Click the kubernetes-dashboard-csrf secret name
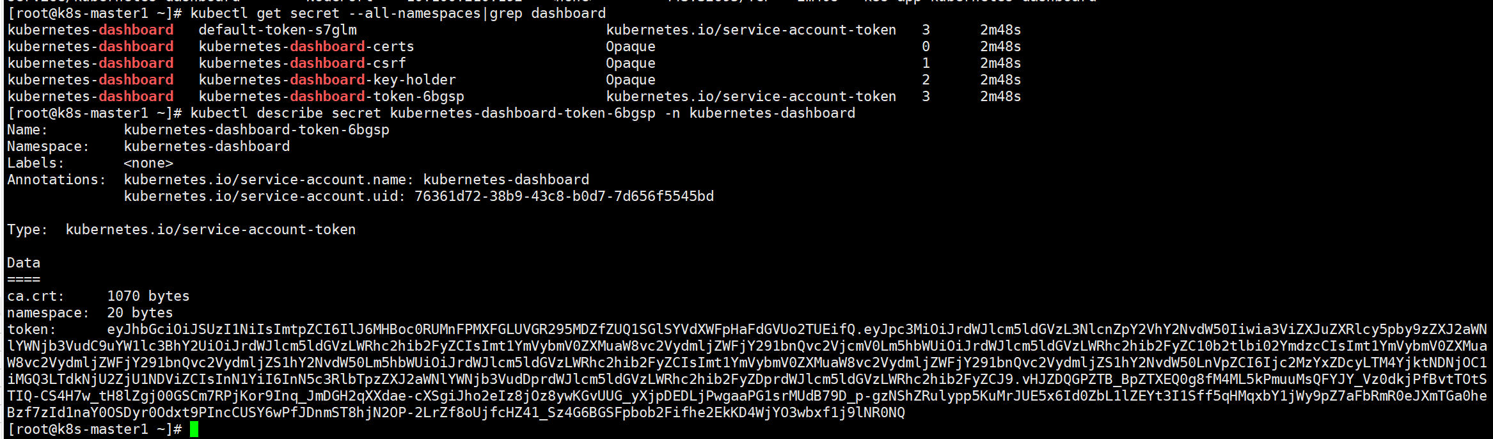 click(x=302, y=63)
